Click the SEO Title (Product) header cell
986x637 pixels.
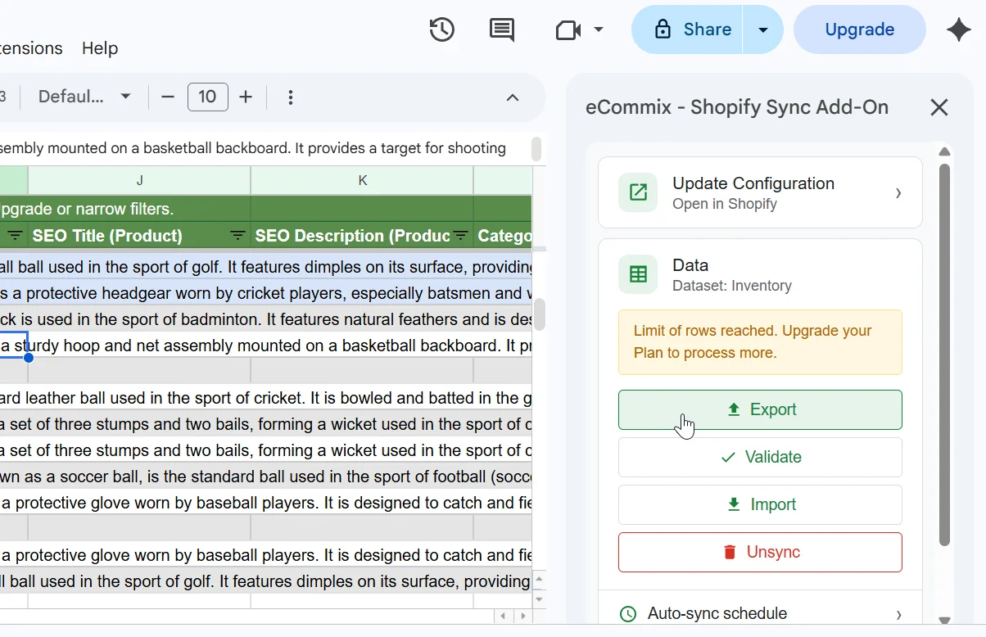[139, 236]
